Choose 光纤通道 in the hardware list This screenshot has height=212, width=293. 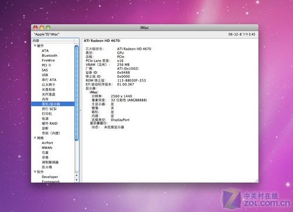pyautogui.click(x=49, y=94)
